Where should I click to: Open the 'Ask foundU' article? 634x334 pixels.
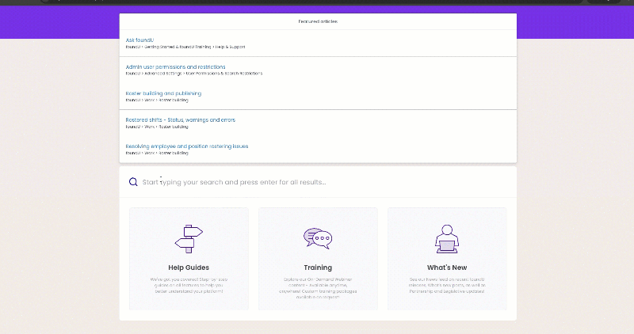139,40
